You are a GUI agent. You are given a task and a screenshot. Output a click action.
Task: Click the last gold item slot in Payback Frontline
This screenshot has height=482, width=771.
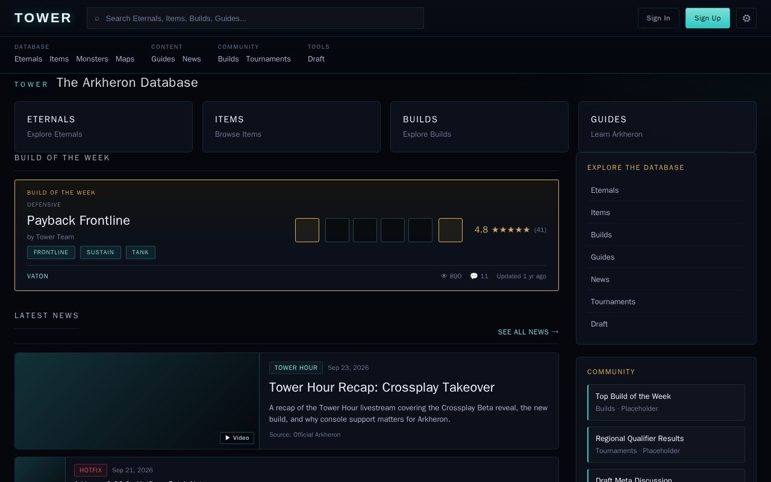451,230
